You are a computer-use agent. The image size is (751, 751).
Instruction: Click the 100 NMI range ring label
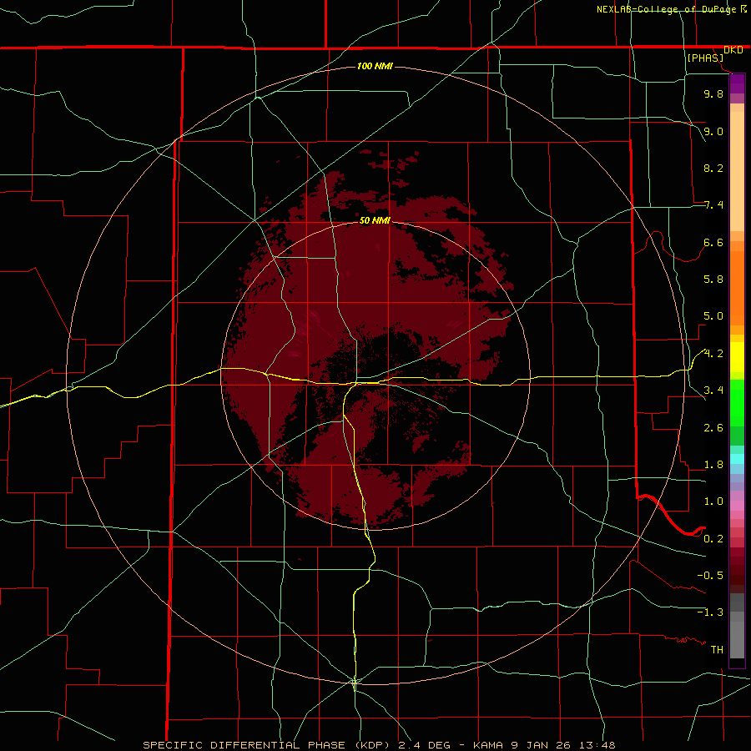pos(375,66)
